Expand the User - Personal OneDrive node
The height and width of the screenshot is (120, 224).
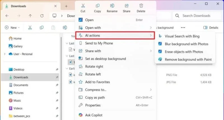pyautogui.click(x=5, y=54)
